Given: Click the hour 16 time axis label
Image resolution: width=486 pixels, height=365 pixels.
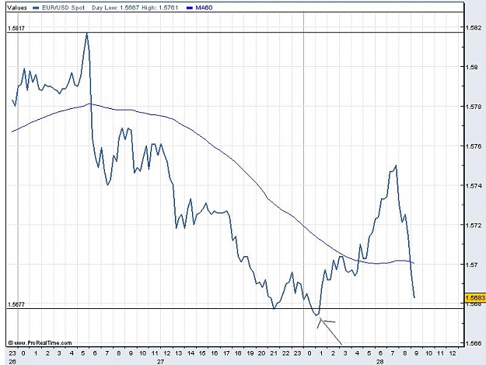Looking at the screenshot, I should [214, 353].
